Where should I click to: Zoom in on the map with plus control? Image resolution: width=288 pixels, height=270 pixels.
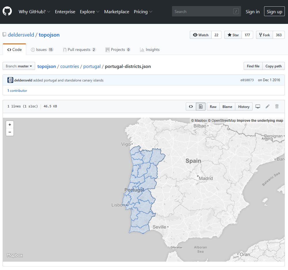(x=10, y=124)
